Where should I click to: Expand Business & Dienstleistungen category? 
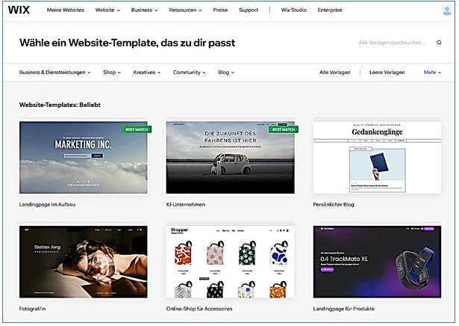[54, 72]
